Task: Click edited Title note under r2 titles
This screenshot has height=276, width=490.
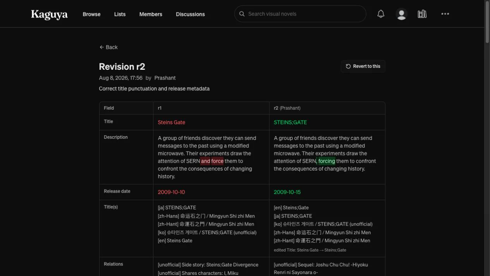Action: (x=310, y=250)
